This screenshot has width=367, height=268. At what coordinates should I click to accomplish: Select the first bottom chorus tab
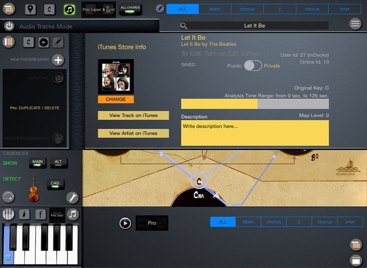(x=274, y=222)
